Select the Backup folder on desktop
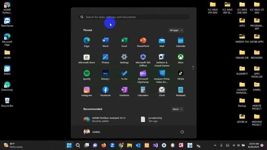The image size is (267, 150). (242, 102)
